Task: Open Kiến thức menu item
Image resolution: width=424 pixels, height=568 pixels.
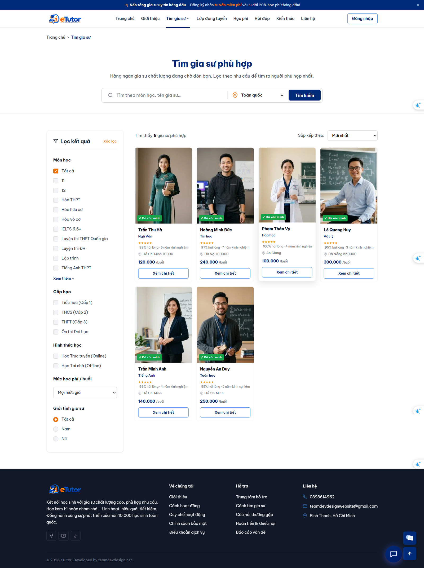Action: point(285,19)
